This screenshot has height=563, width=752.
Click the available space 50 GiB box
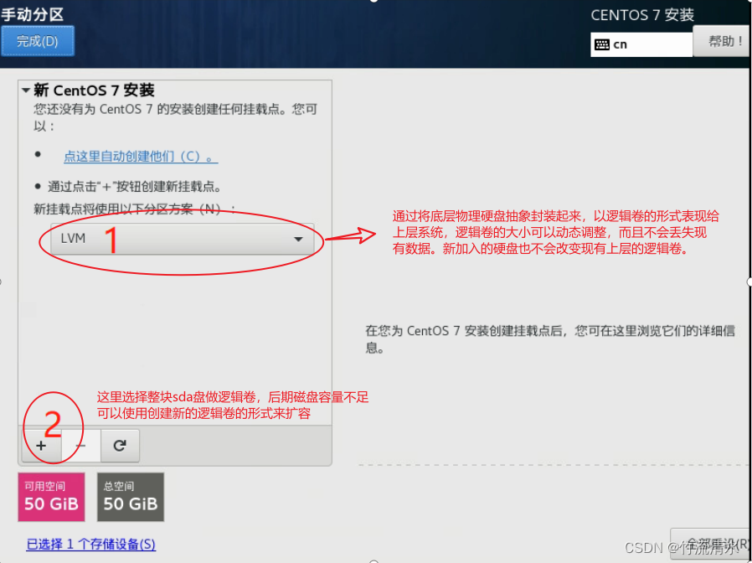tap(51, 497)
